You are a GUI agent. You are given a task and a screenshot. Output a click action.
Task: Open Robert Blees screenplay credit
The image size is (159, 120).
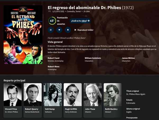(x=53, y=67)
